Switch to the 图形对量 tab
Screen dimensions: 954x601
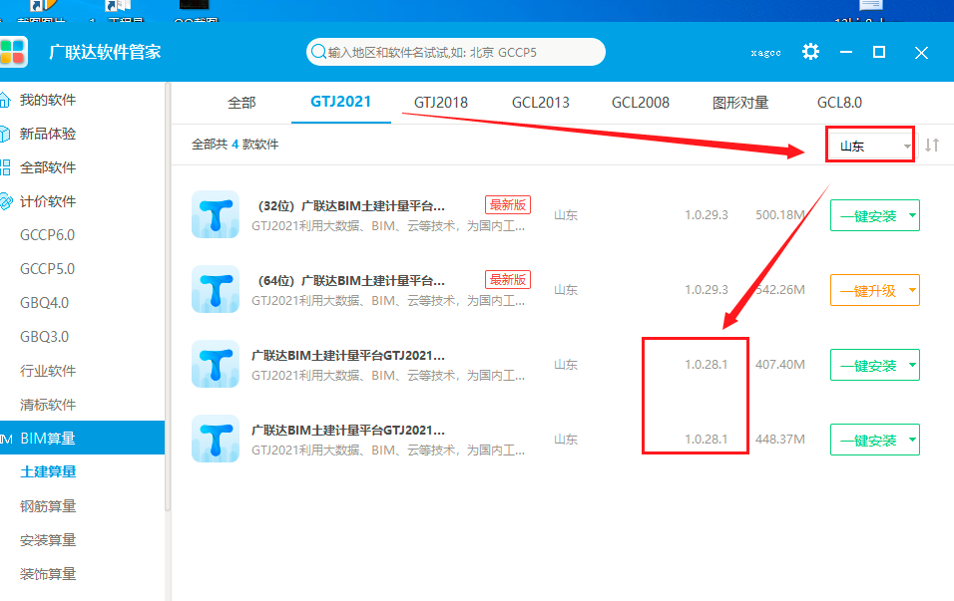coord(740,103)
